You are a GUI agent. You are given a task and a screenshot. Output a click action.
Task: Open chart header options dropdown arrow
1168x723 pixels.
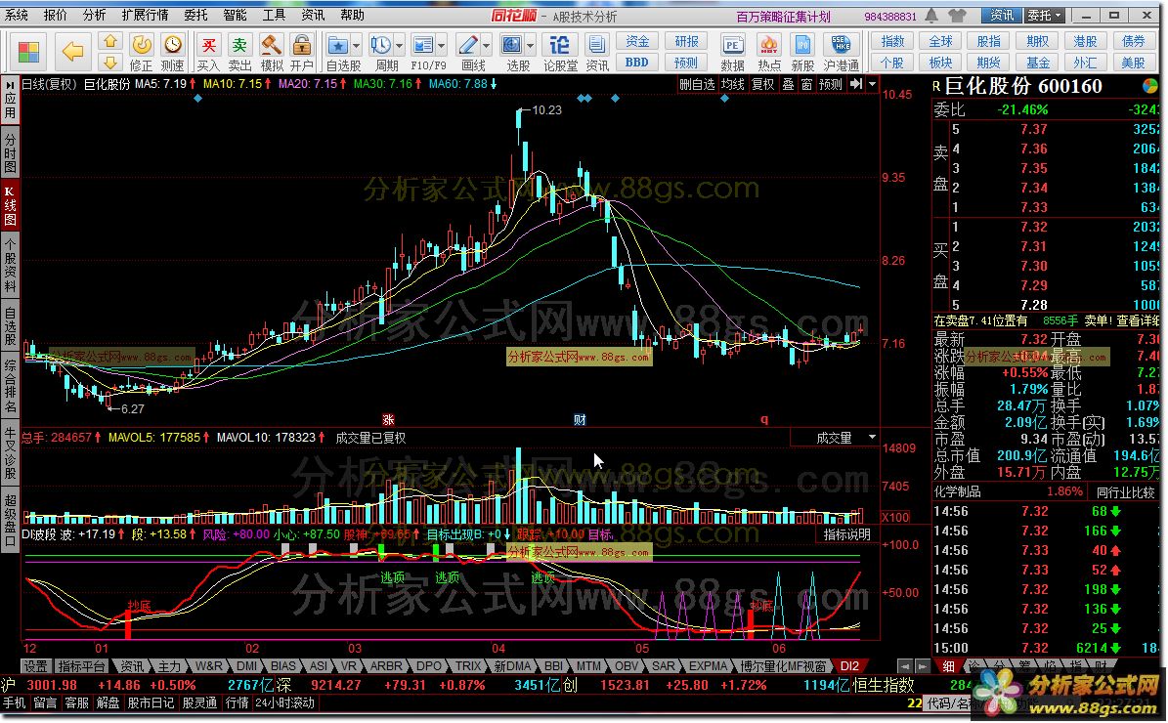872,84
